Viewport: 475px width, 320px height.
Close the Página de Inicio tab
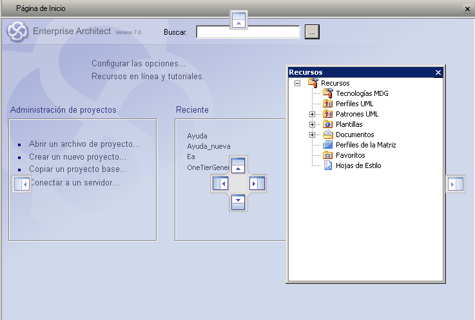pos(467,9)
